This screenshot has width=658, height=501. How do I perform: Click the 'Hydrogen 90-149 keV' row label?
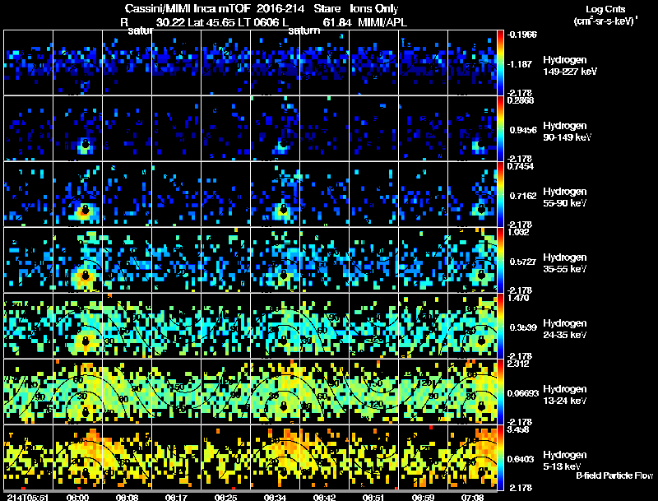(568, 132)
